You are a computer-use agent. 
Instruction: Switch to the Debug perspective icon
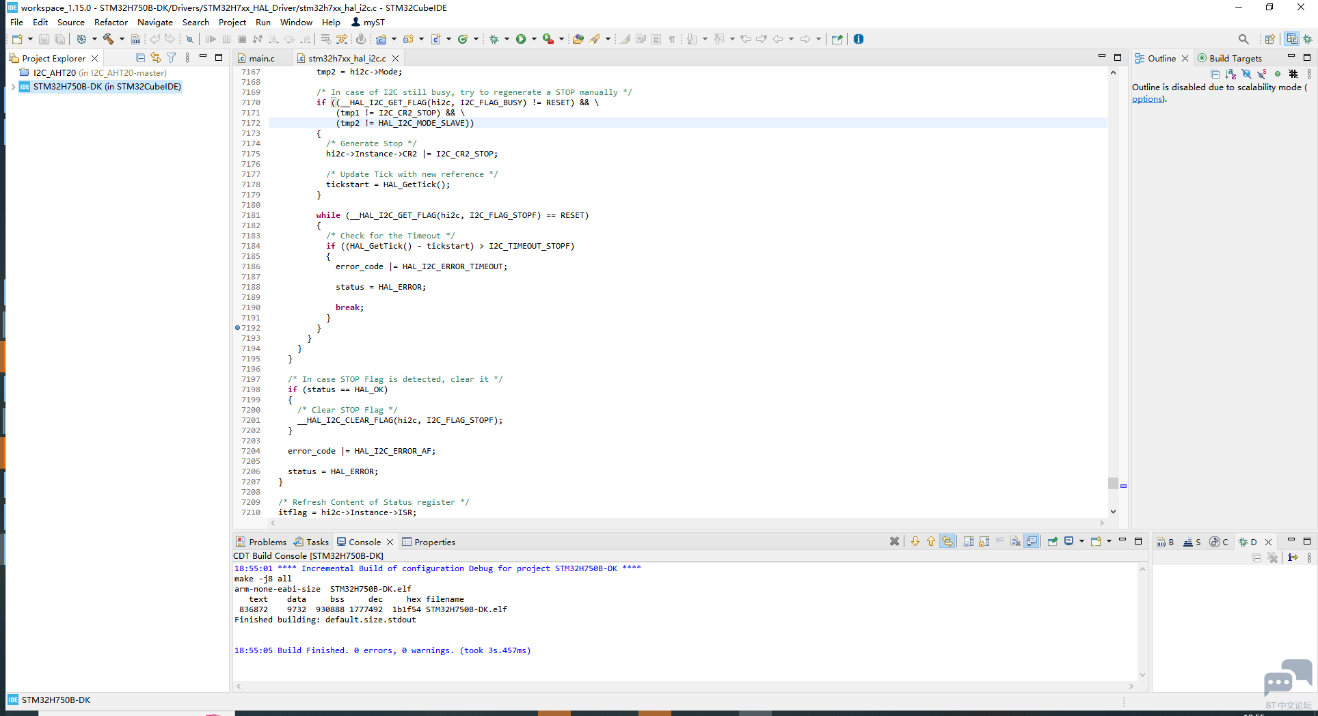pyautogui.click(x=1307, y=39)
